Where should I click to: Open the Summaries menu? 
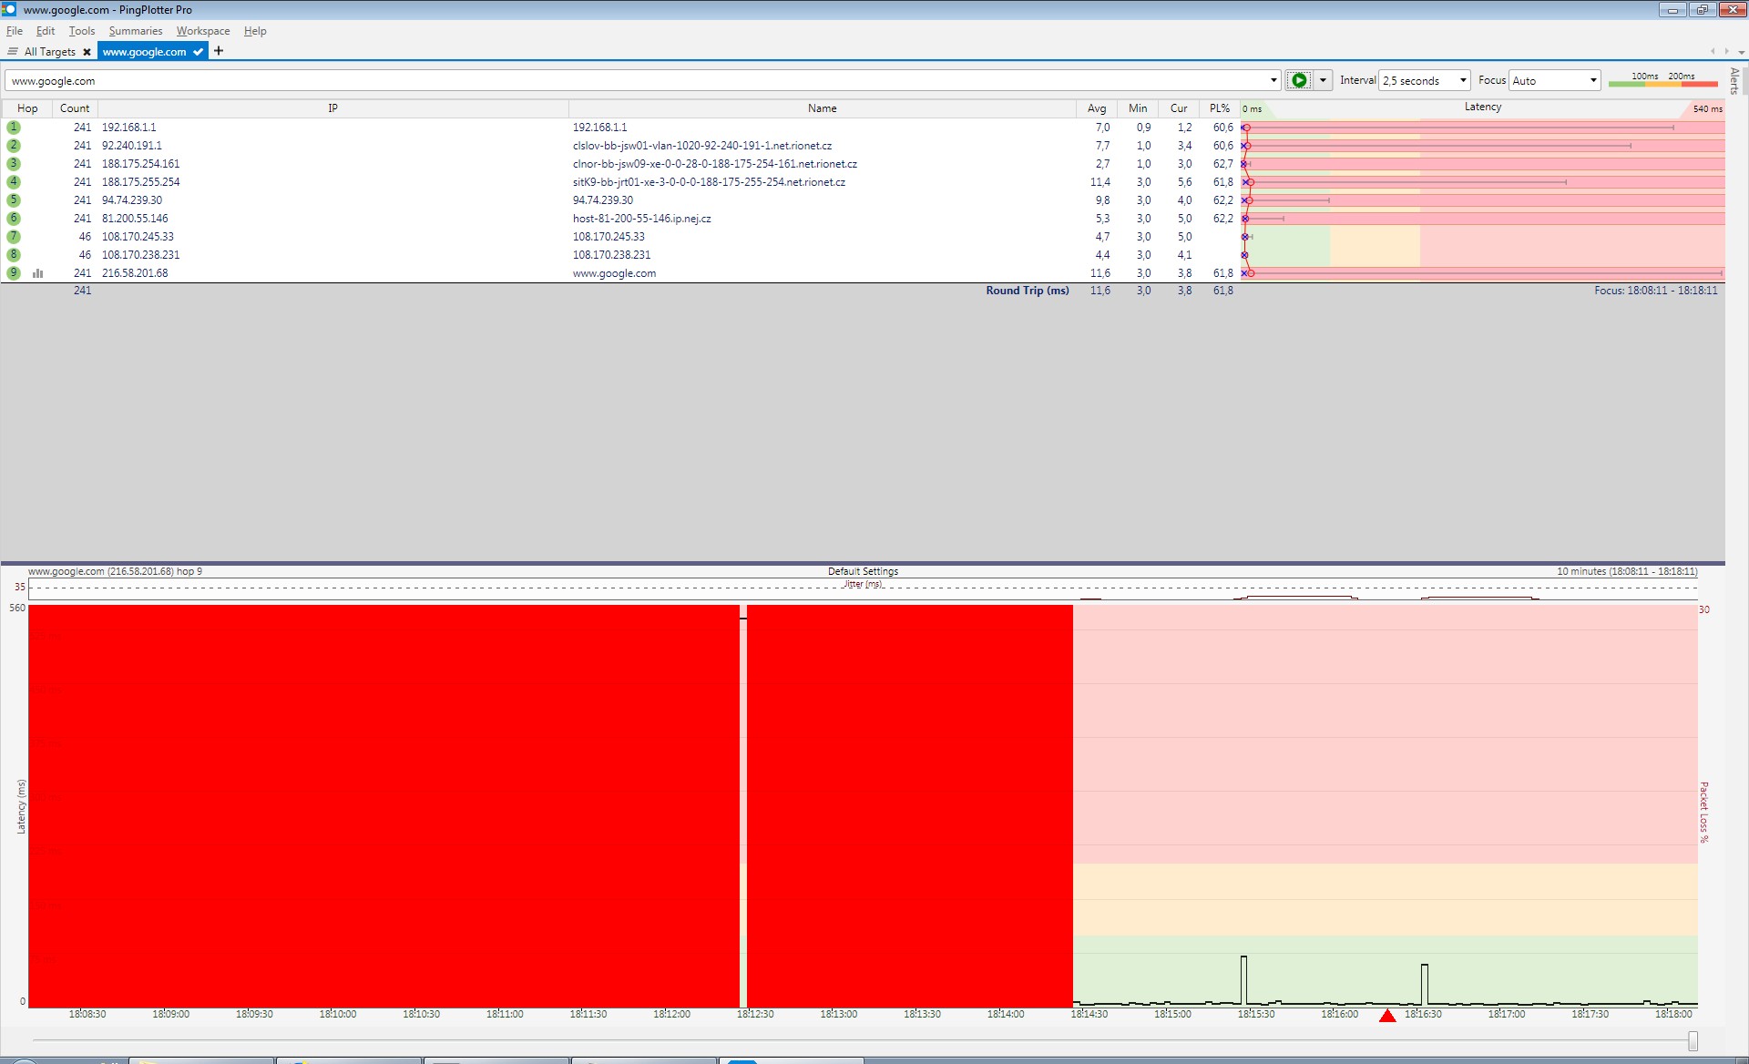pyautogui.click(x=135, y=31)
